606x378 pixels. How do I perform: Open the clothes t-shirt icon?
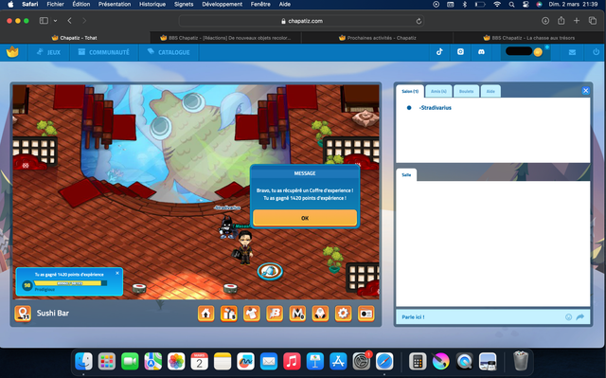click(x=252, y=314)
